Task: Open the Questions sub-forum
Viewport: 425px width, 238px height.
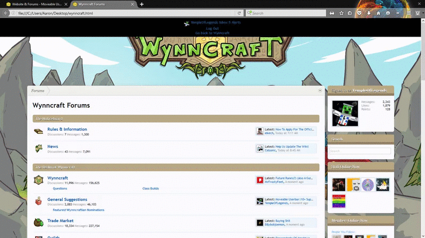Action: pyautogui.click(x=60, y=189)
